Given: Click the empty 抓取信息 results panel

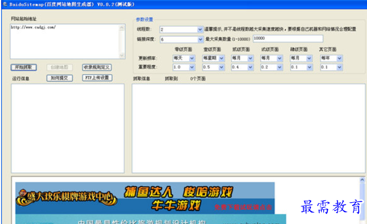Looking at the screenshot, I should 248,129.
